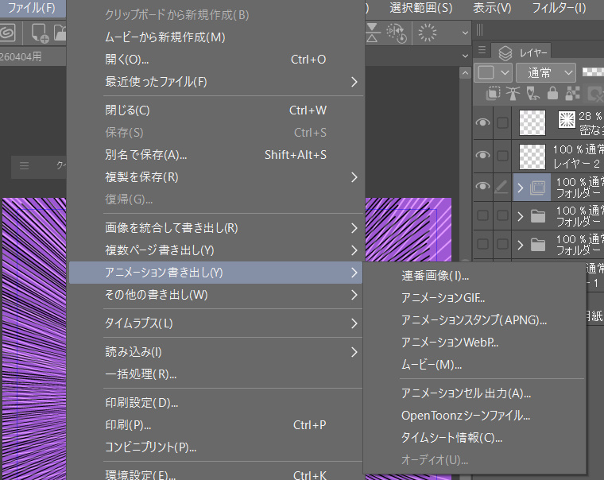Click the set as reference layer lighthouse icon
This screenshot has height=480, width=604.
click(x=513, y=94)
